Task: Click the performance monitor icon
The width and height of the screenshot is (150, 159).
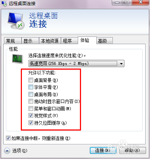Action: 18,59
